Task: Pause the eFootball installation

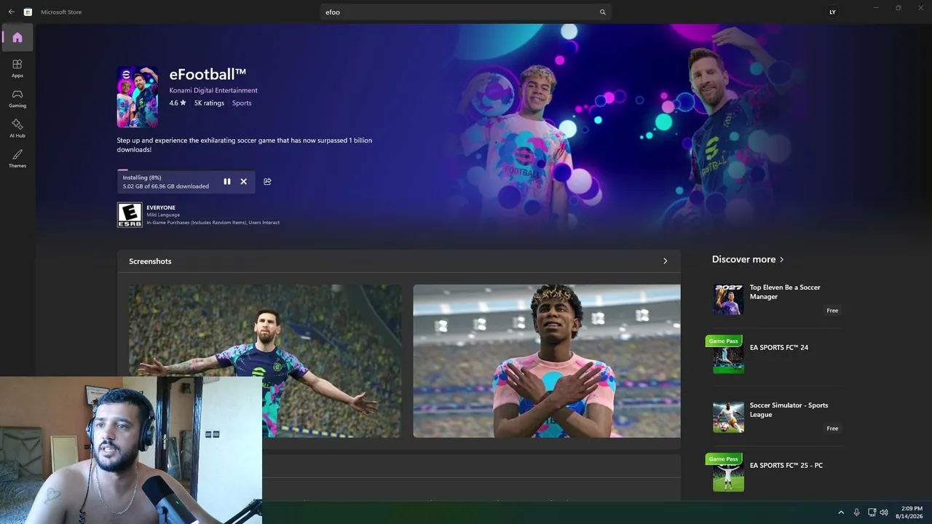Action: (227, 181)
